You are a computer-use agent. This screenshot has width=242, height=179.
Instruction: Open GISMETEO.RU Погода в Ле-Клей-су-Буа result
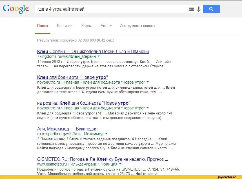[x=103, y=159]
